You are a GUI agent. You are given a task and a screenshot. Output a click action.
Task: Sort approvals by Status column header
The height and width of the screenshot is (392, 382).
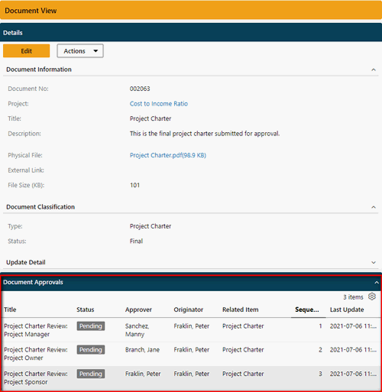pos(86,309)
